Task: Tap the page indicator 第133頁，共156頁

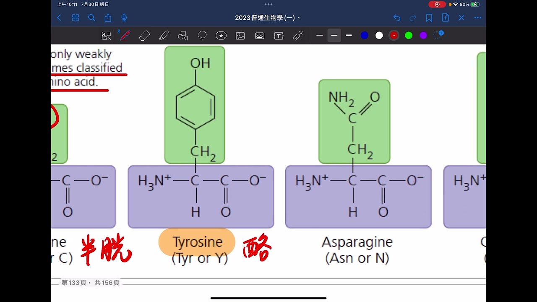Action: (90, 283)
